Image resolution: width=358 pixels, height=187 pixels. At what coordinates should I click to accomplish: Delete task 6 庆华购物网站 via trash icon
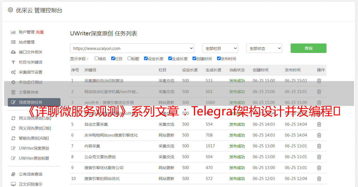pos(319,135)
